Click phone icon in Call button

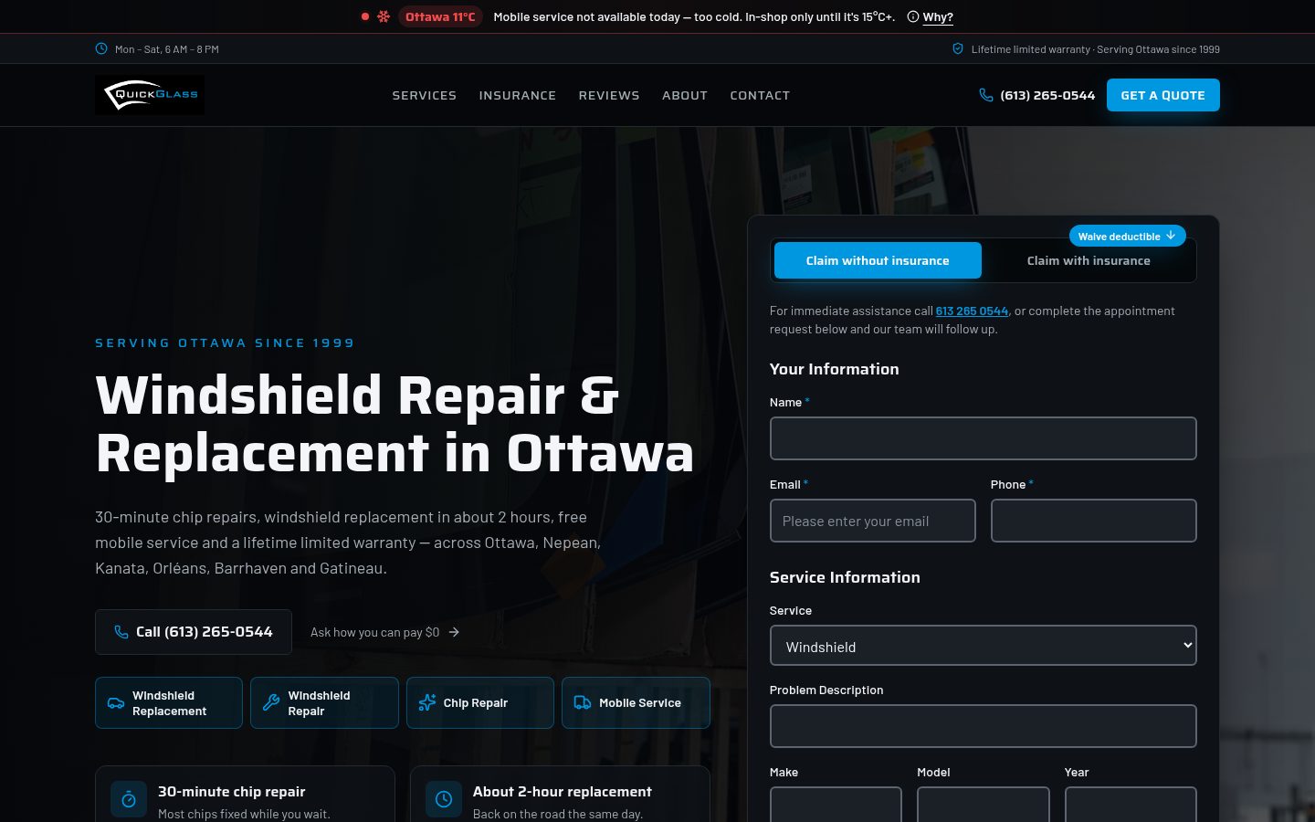pyautogui.click(x=121, y=632)
